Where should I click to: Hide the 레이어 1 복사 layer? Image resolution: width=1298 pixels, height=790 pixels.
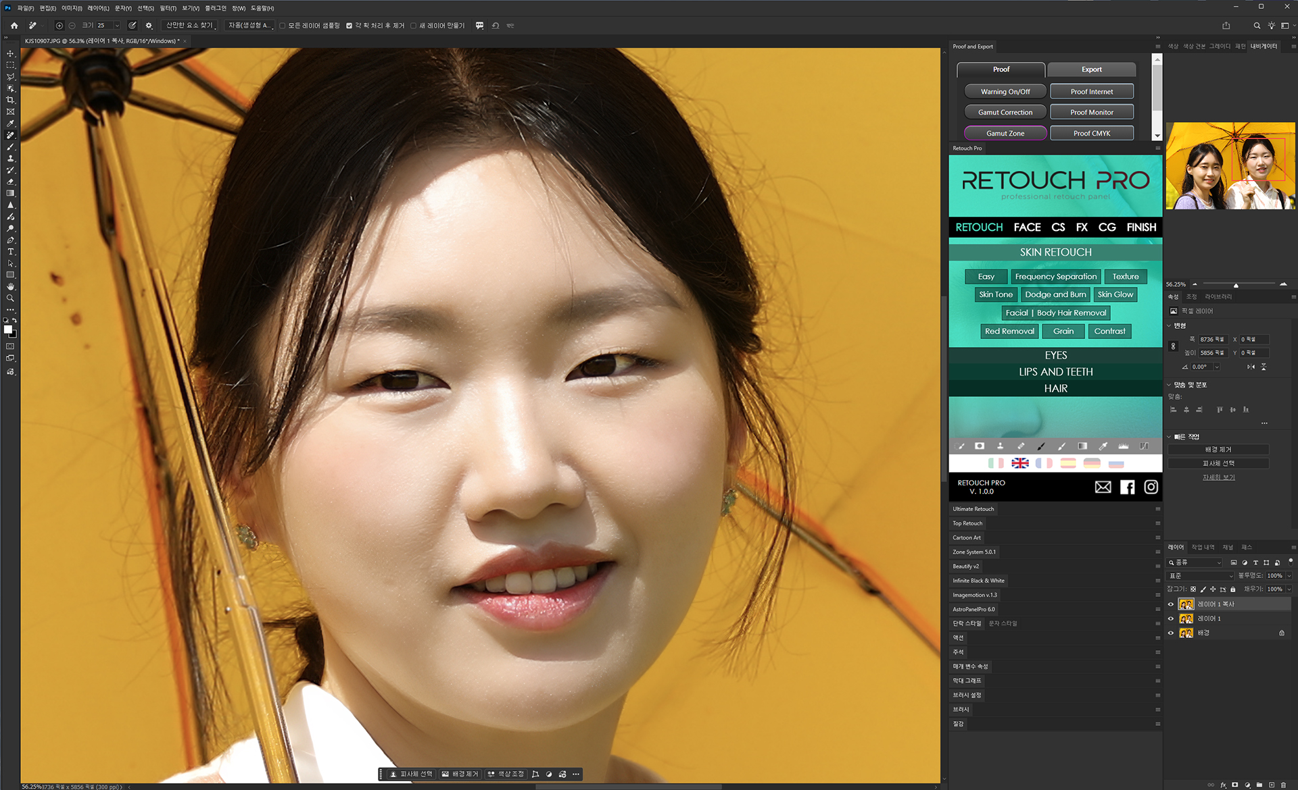pos(1171,604)
